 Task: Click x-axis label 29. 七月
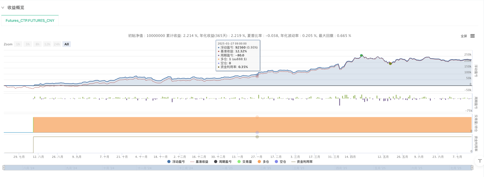(19, 157)
